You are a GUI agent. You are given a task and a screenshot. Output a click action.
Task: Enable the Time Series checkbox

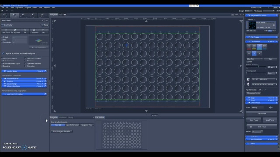(x=2, y=42)
